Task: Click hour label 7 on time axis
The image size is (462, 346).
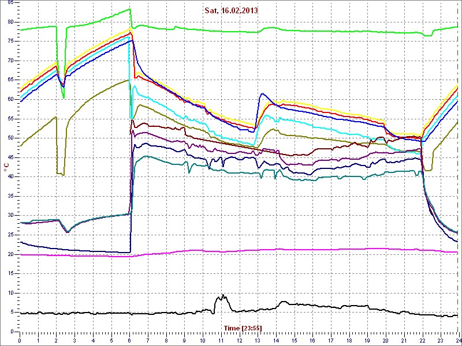Action: pos(148,340)
